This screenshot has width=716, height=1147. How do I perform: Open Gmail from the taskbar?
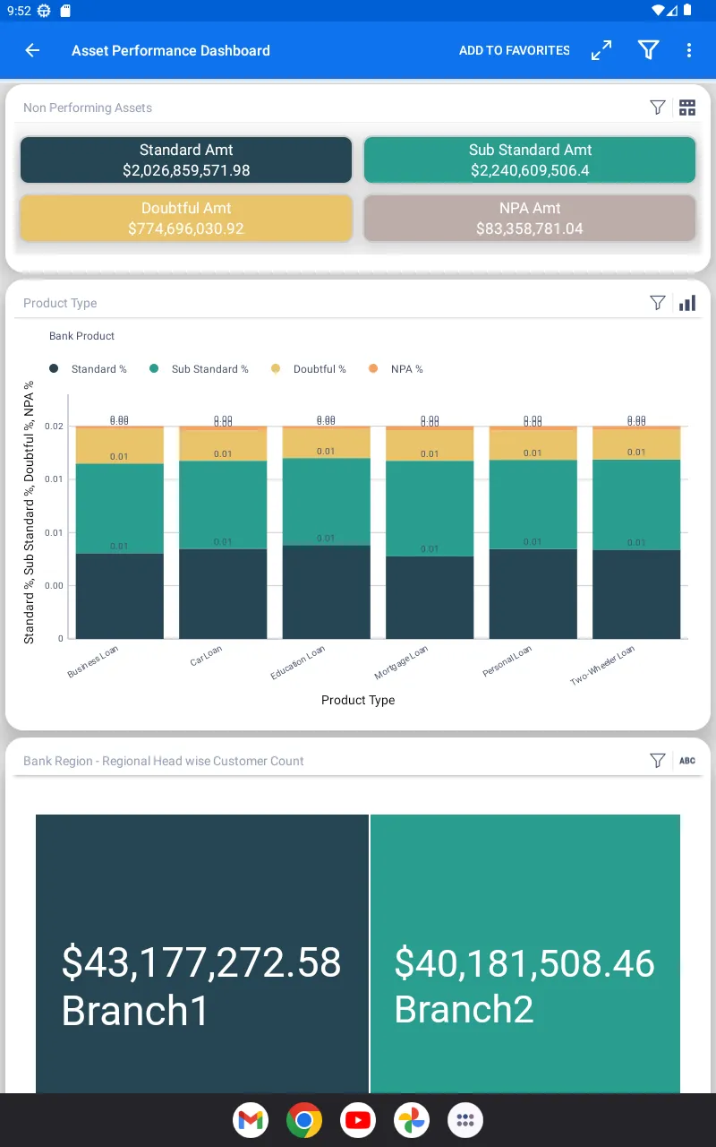(x=251, y=1120)
